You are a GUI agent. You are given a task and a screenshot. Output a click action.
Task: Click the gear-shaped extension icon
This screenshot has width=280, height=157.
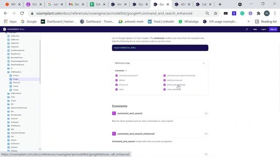click(x=250, y=14)
